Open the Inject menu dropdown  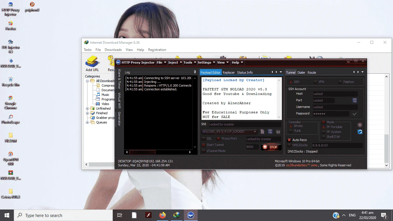pyautogui.click(x=175, y=62)
